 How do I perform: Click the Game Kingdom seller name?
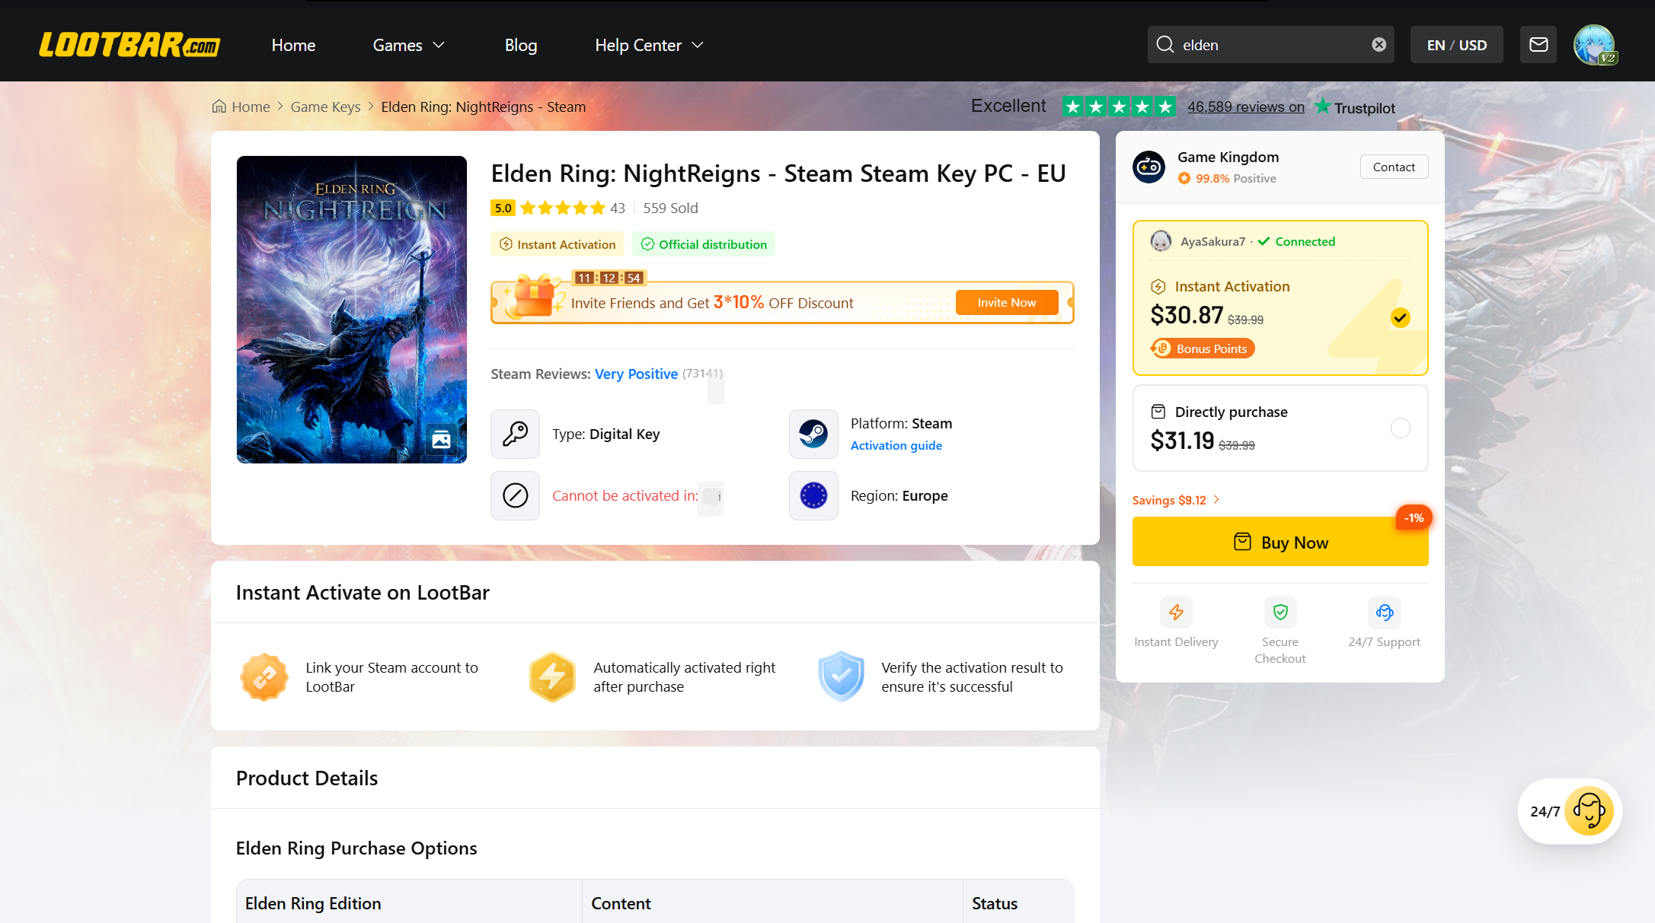coord(1228,157)
